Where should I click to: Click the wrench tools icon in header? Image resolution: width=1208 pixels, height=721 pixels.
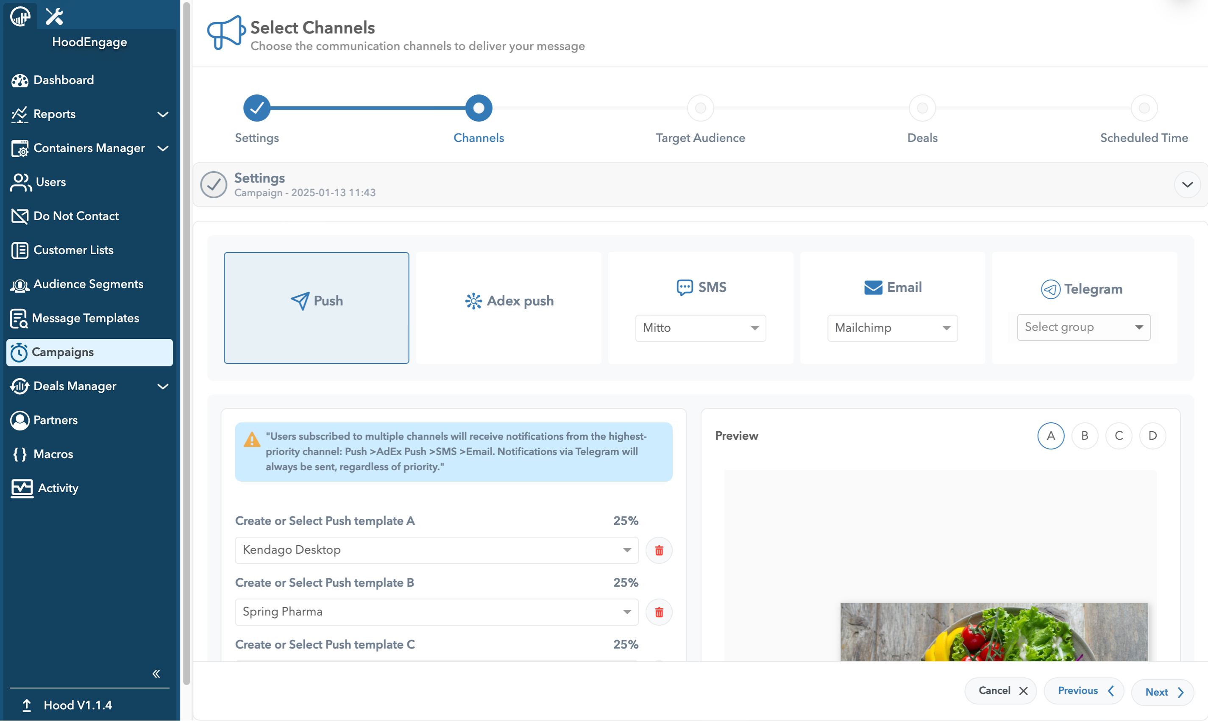[x=54, y=17]
